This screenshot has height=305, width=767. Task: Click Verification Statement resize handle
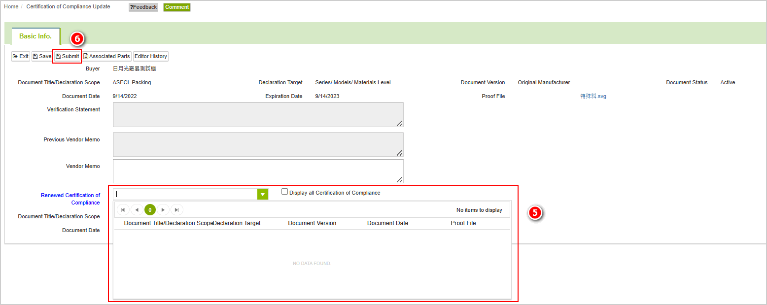pyautogui.click(x=400, y=123)
